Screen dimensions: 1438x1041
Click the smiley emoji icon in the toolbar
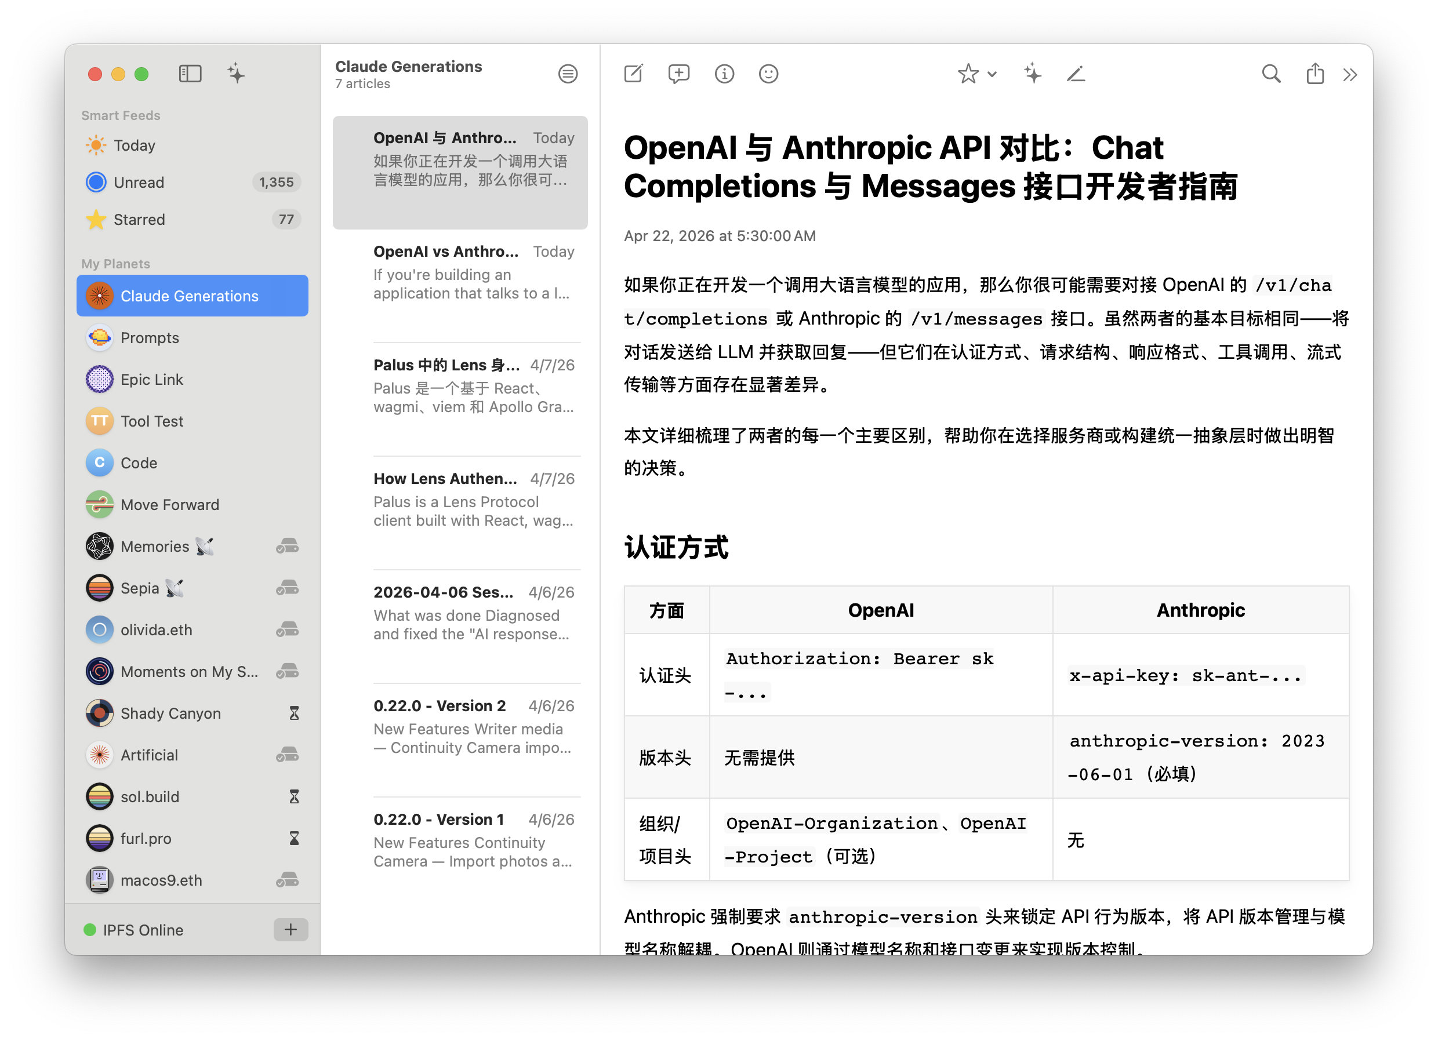click(x=768, y=74)
